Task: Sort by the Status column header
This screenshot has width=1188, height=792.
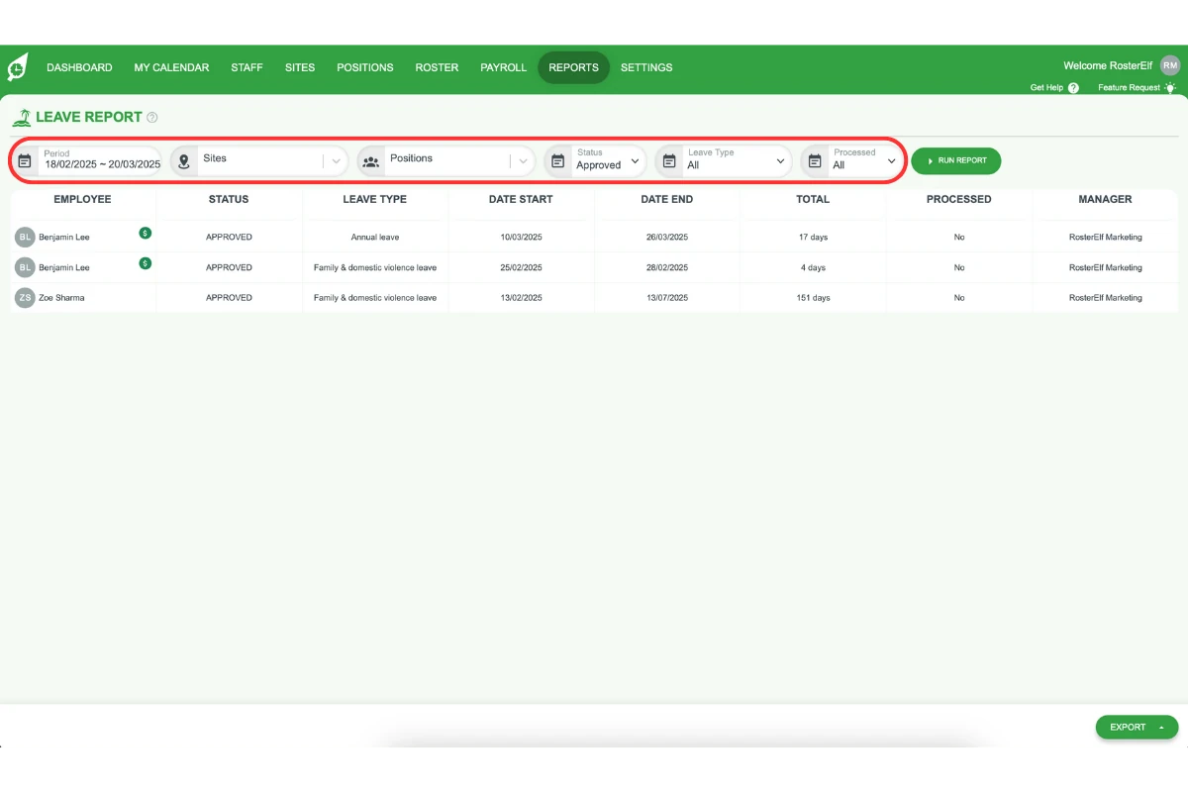Action: (x=229, y=199)
